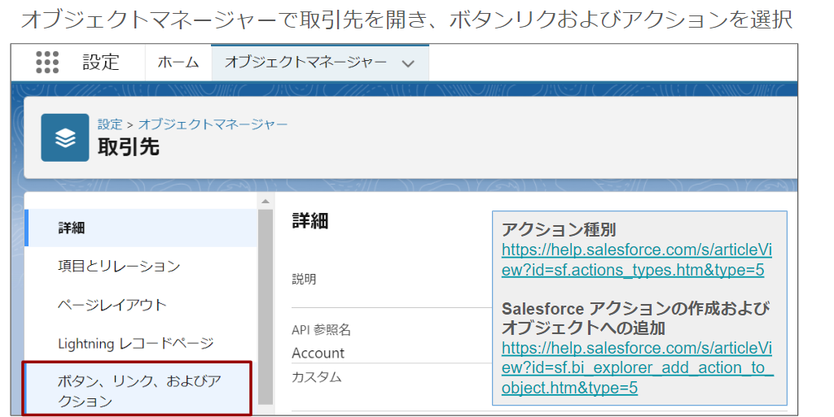The image size is (834, 417).
Task: Click the Account API name value
Action: (x=318, y=353)
